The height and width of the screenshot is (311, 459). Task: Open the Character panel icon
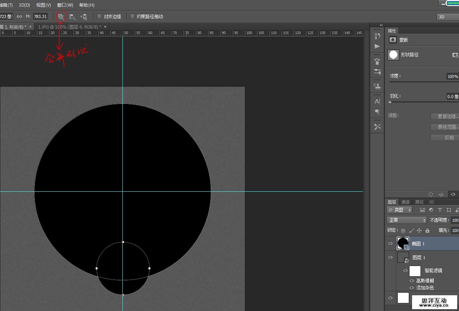click(x=377, y=101)
